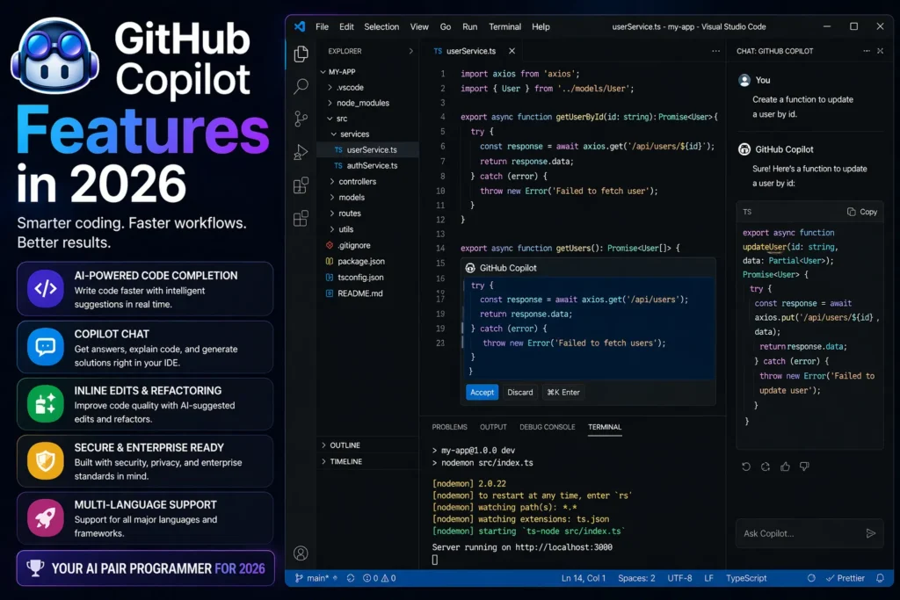Expand the utils folder
Image resolution: width=900 pixels, height=600 pixels.
[x=331, y=229]
